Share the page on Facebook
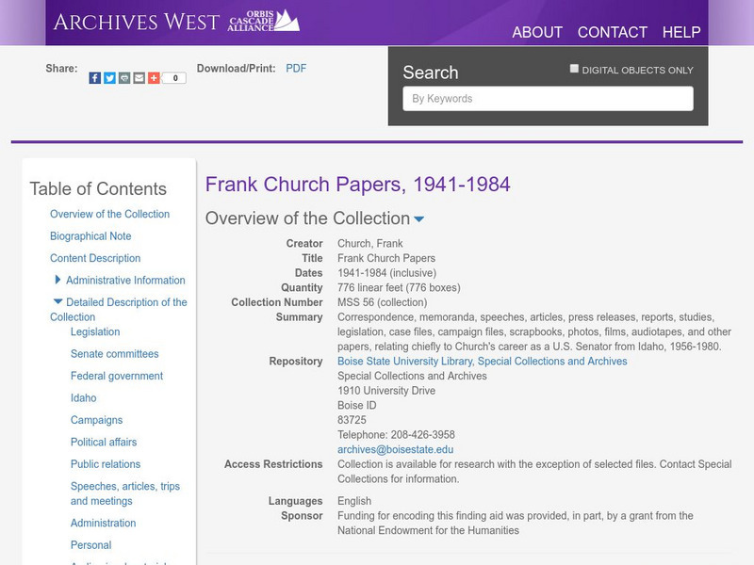Screen dimensions: 754x565 coord(92,76)
